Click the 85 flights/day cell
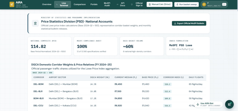 coord(196,84)
